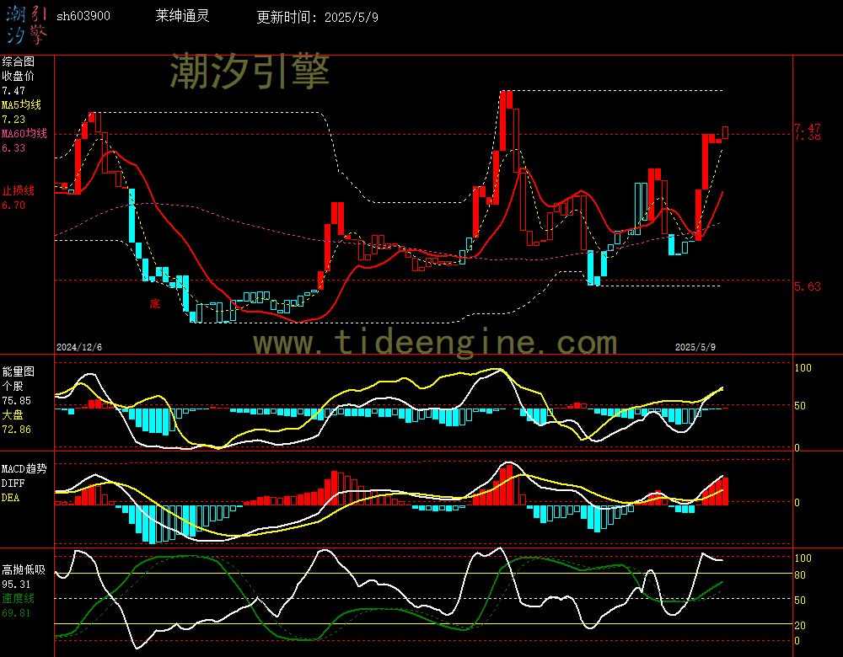843x657 pixels.
Task: Click the 大盘 legend label
Action: coord(13,414)
